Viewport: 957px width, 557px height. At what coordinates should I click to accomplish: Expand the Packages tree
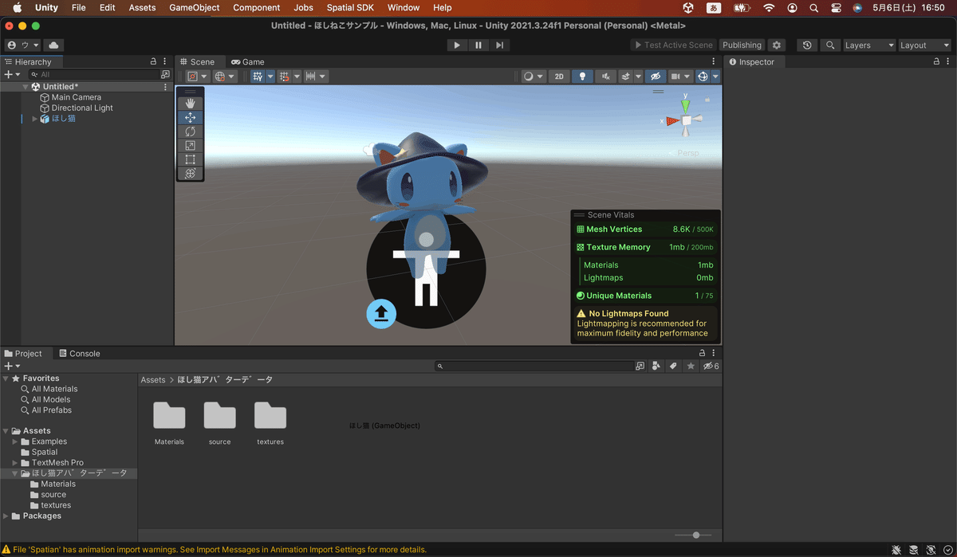pyautogui.click(x=6, y=516)
